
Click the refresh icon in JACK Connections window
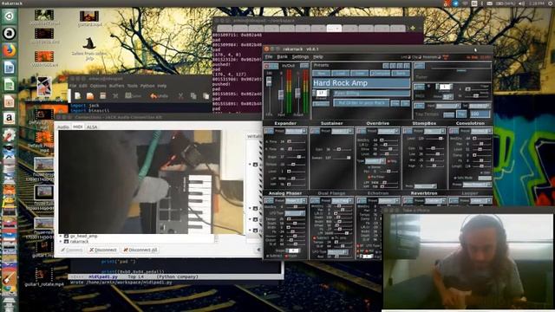click(x=258, y=250)
